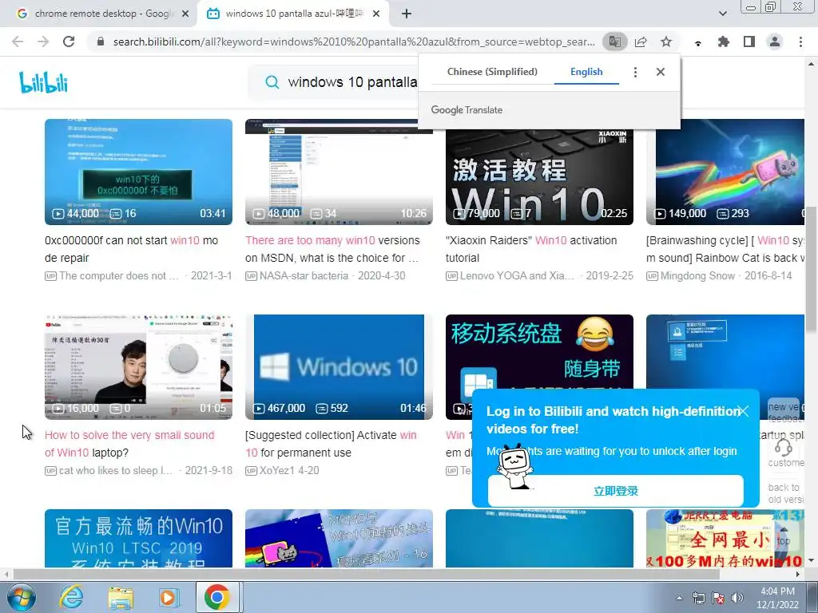Click the Chrome taskbar icon
The image size is (818, 613).
(x=217, y=597)
